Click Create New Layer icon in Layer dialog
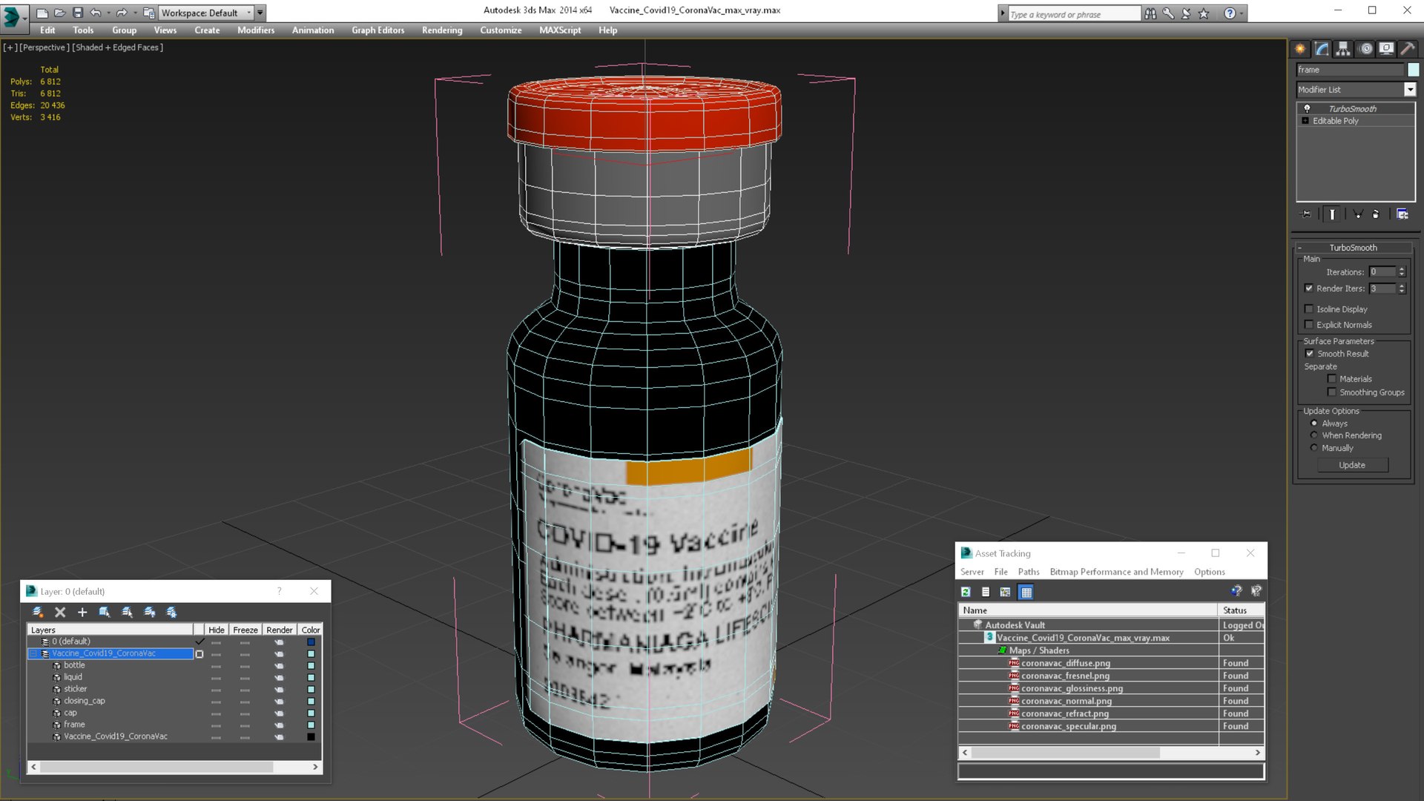Viewport: 1424px width, 801px height. click(38, 612)
